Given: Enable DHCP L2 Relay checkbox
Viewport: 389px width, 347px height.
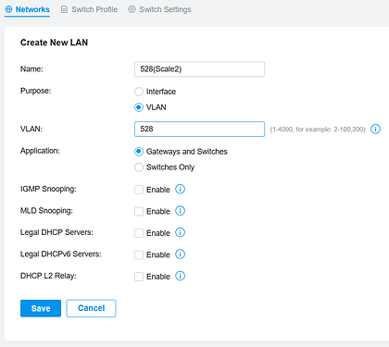Looking at the screenshot, I should (x=139, y=277).
